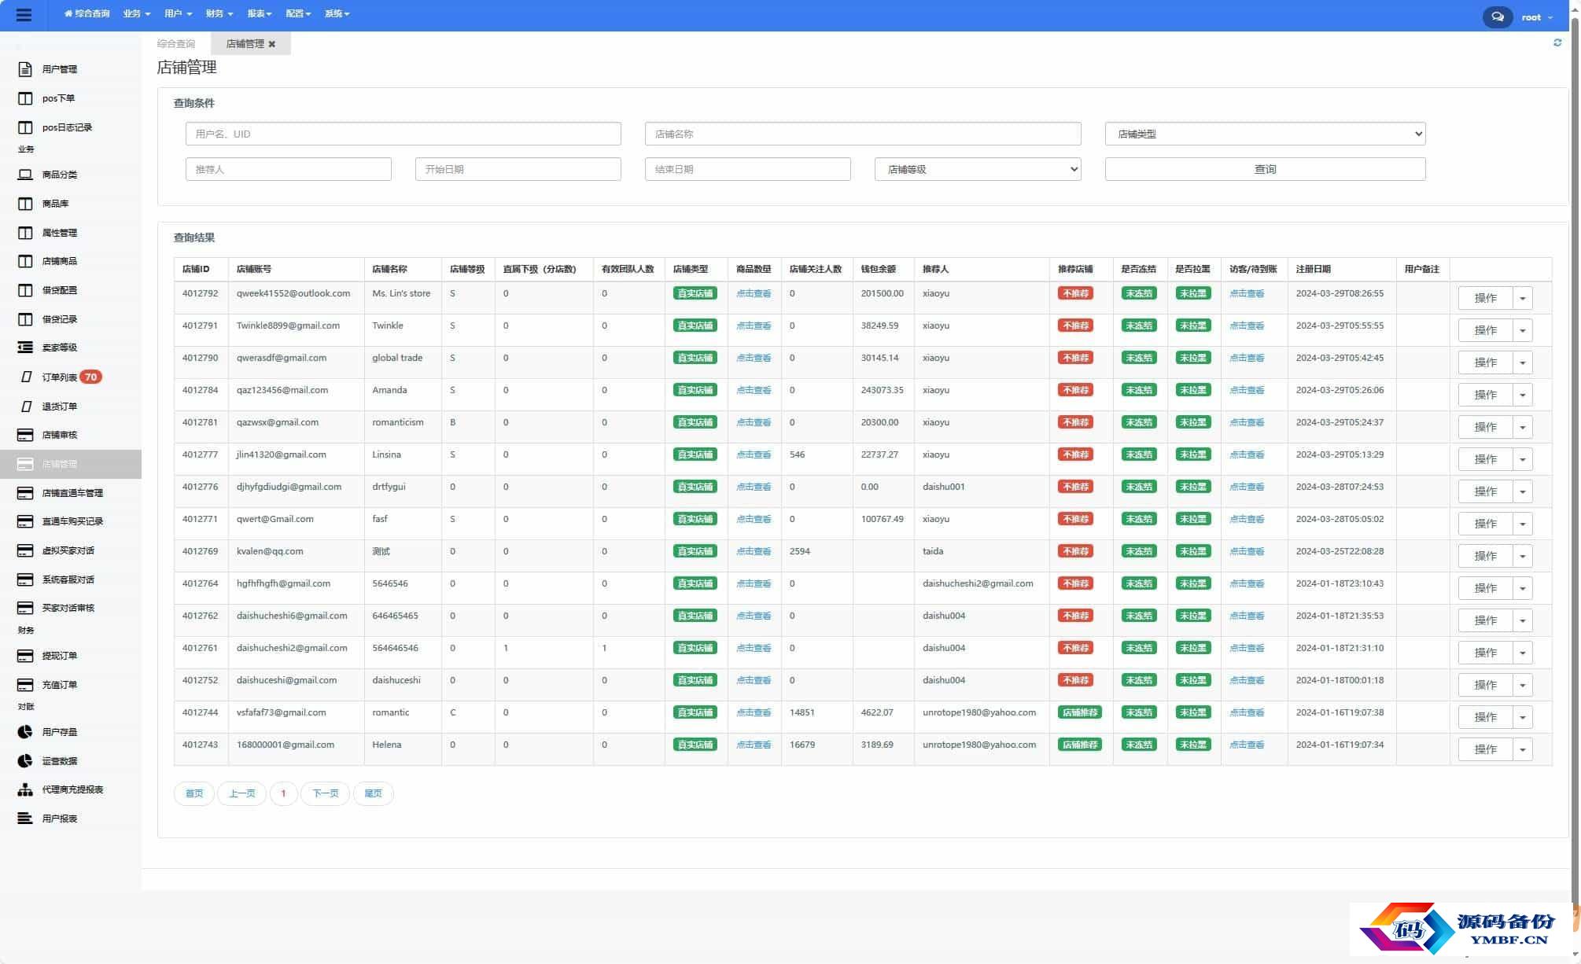
Task: Click the 开始日期 date field
Action: 518,169
